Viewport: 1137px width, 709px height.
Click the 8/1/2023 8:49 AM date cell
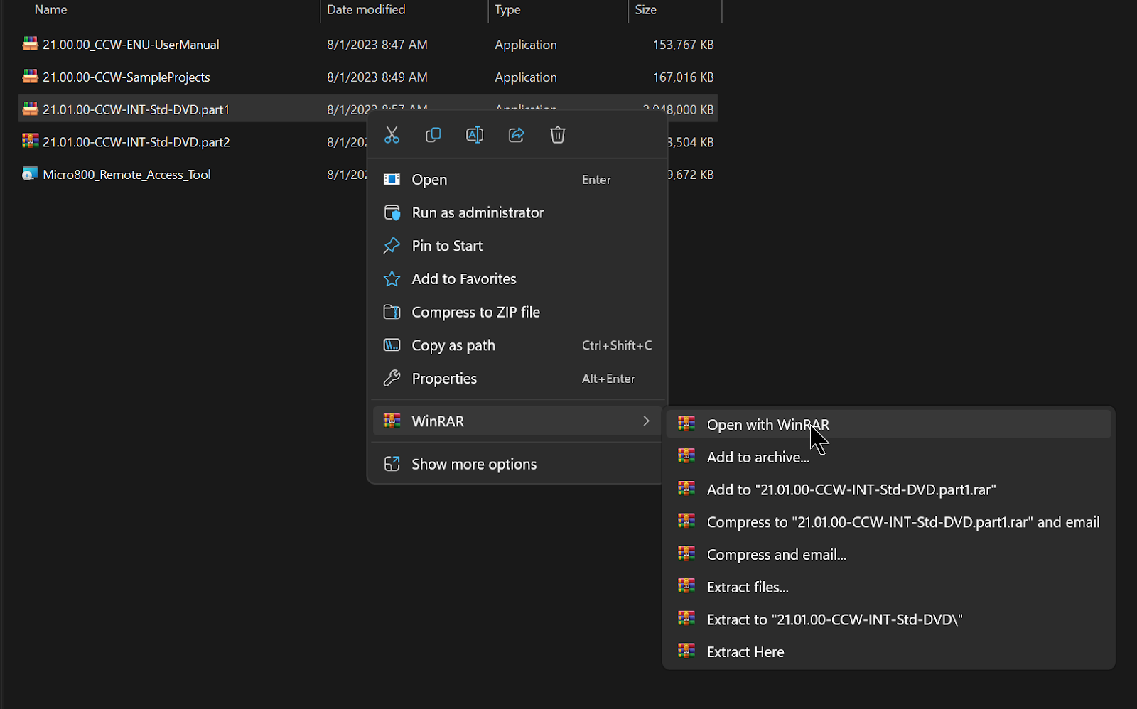tap(377, 77)
